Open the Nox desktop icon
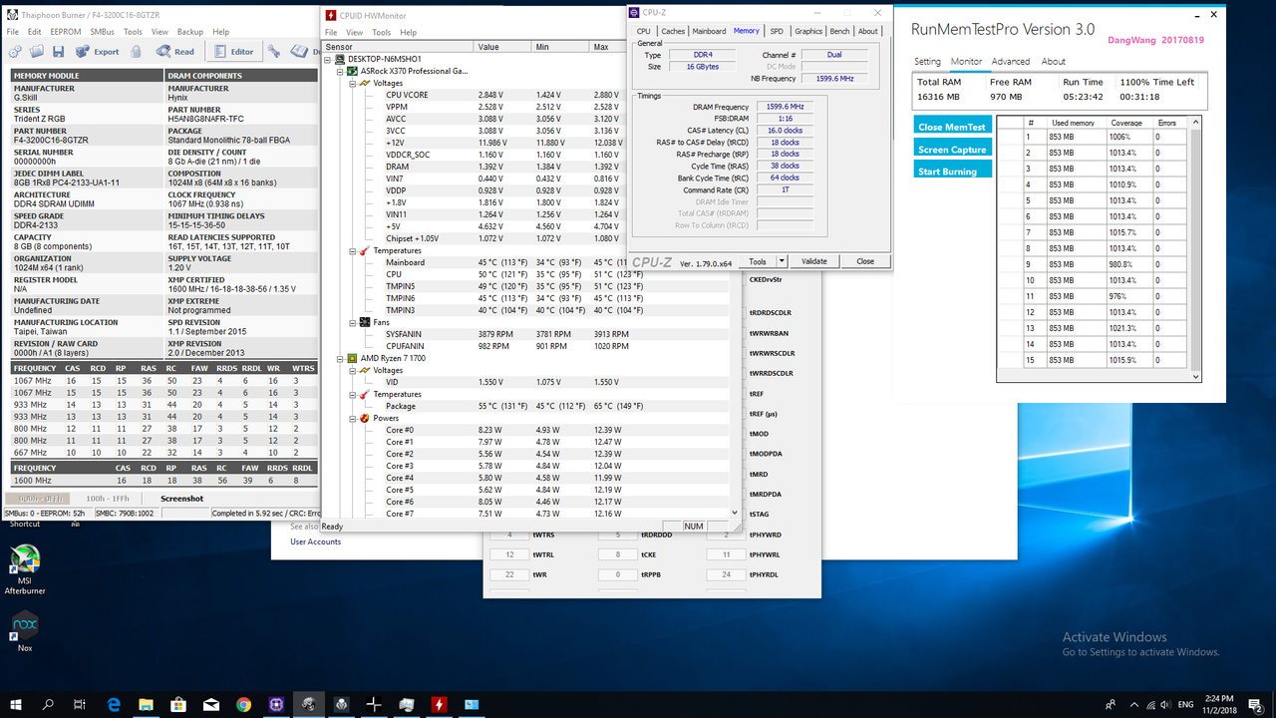The image size is (1276, 718). pos(24,631)
